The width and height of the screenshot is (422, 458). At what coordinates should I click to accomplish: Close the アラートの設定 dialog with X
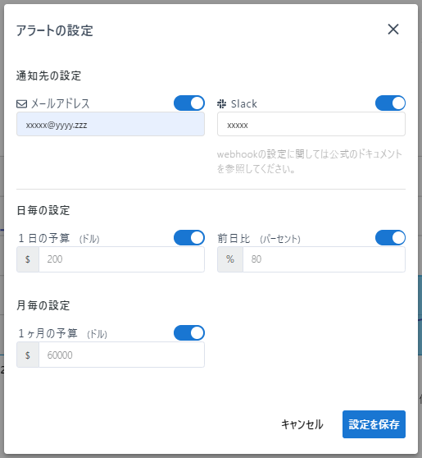point(393,30)
